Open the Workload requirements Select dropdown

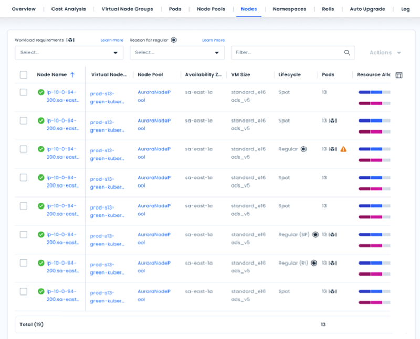pyautogui.click(x=69, y=53)
